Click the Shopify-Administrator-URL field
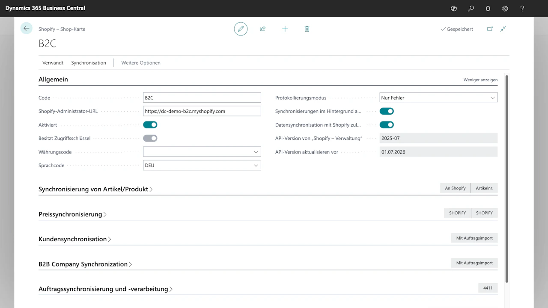548x308 pixels. 202,111
